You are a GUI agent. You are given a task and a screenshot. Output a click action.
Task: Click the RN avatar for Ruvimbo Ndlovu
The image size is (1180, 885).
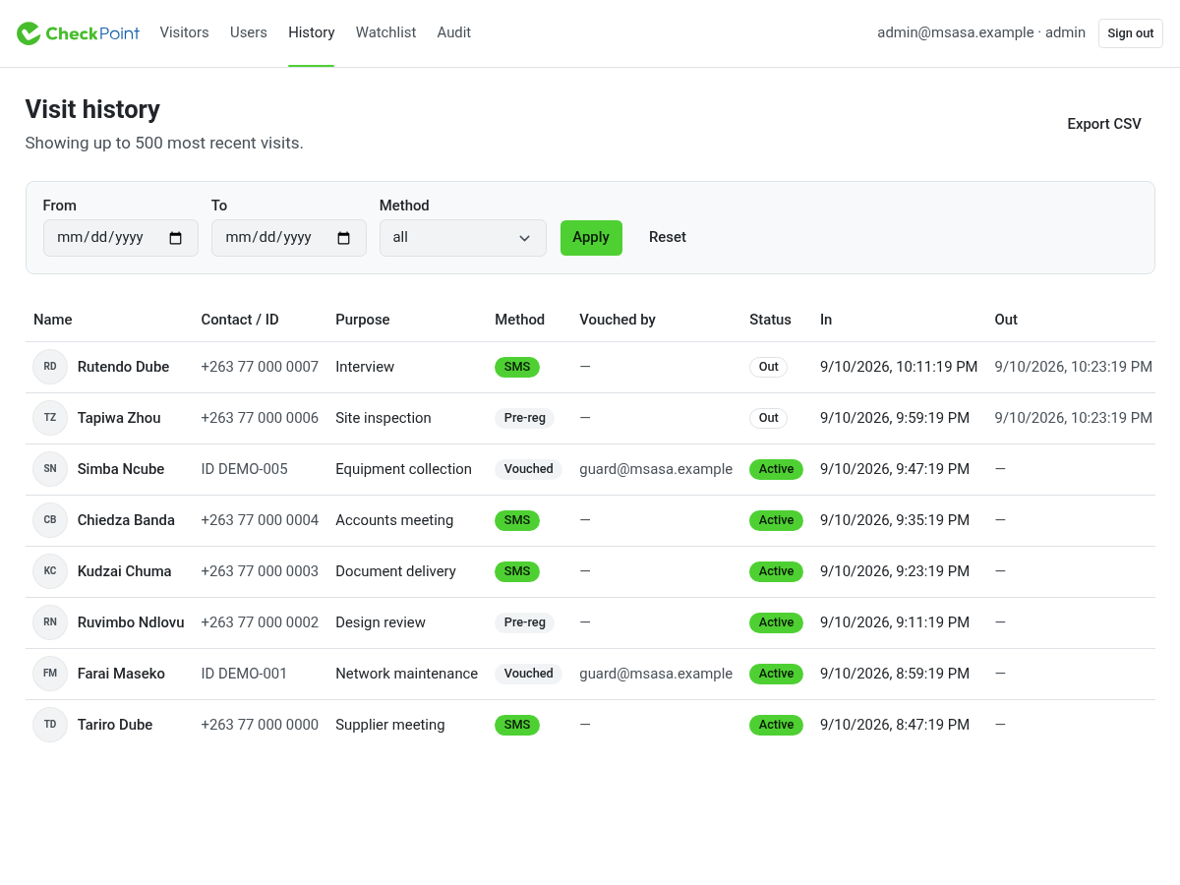(50, 622)
